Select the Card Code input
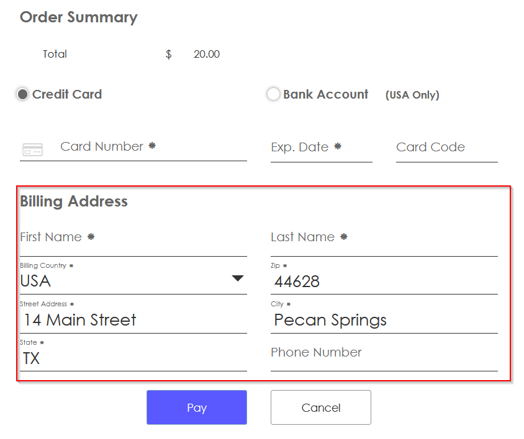The image size is (524, 439). tap(446, 148)
